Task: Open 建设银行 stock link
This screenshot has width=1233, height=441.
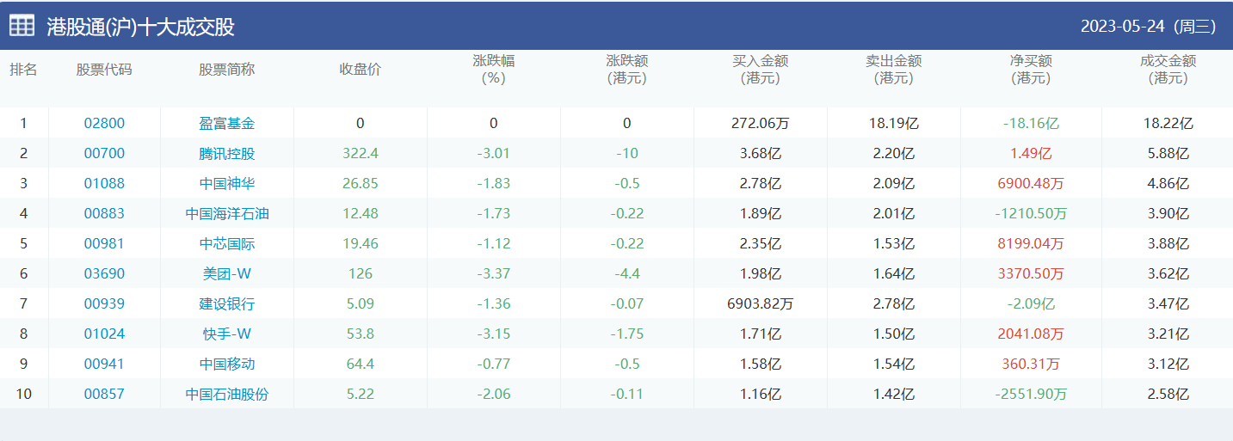Action: point(227,304)
